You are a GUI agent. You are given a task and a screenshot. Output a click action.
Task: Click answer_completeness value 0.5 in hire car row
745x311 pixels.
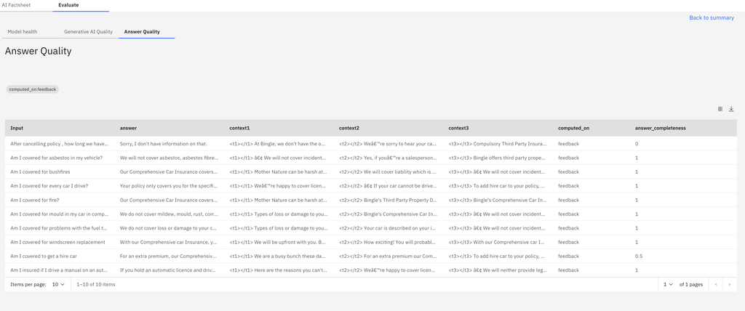[x=639, y=256]
